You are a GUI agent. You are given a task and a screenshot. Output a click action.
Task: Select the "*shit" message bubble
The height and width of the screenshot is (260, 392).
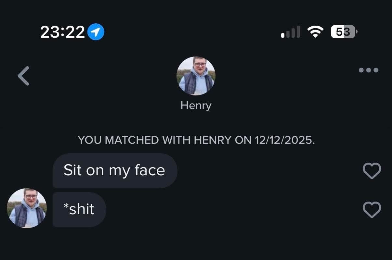[79, 210]
